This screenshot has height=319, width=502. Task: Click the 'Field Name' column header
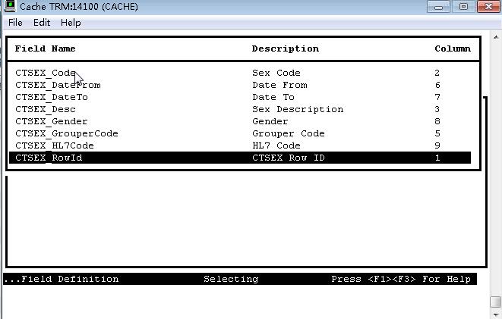coord(45,48)
